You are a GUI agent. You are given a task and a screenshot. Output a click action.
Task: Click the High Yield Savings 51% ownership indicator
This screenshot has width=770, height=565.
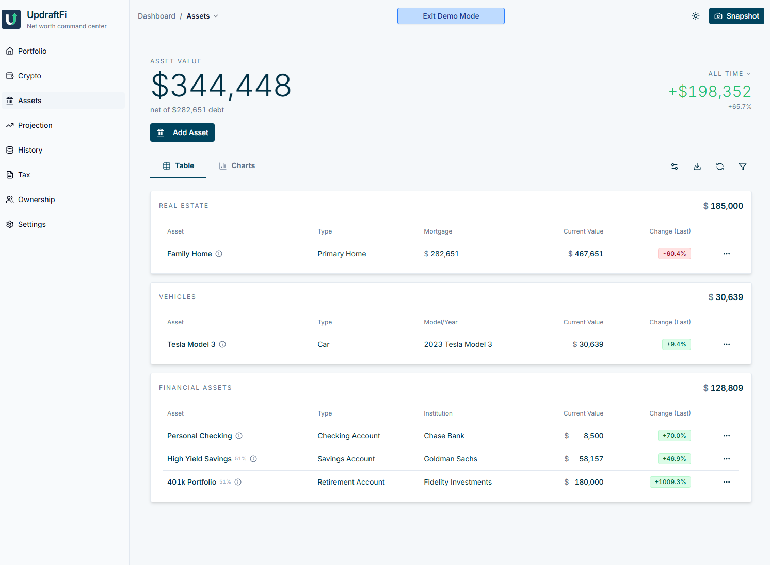click(x=240, y=458)
